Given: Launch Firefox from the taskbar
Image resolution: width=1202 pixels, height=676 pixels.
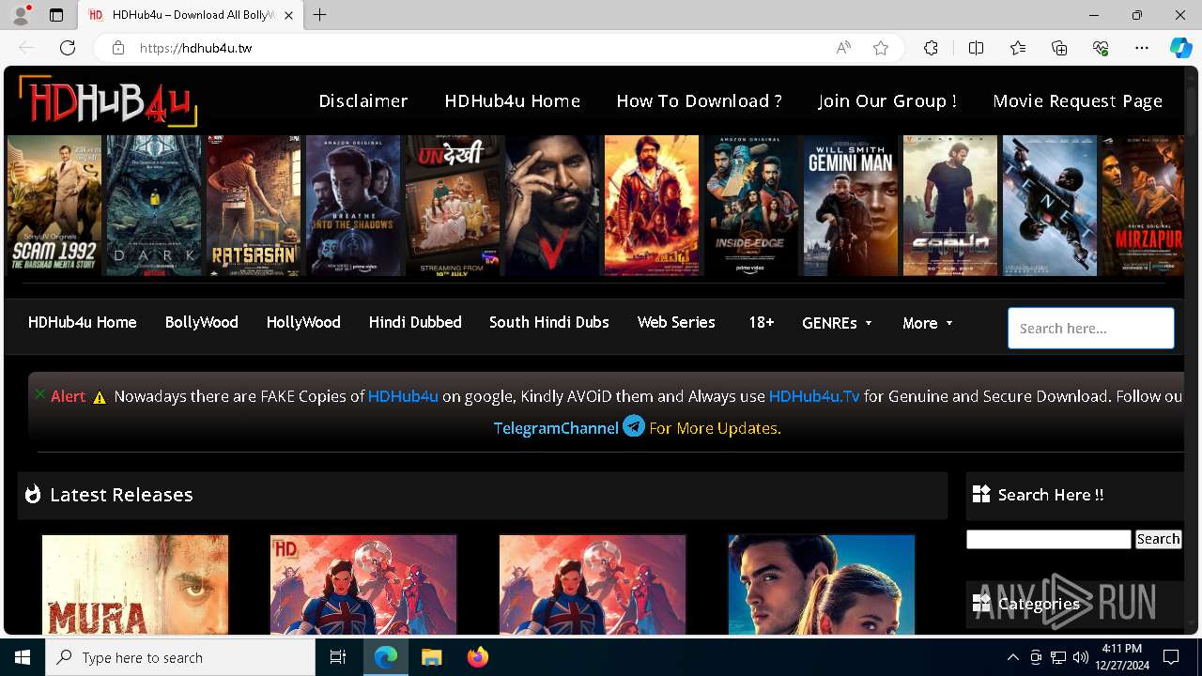Looking at the screenshot, I should point(478,657).
